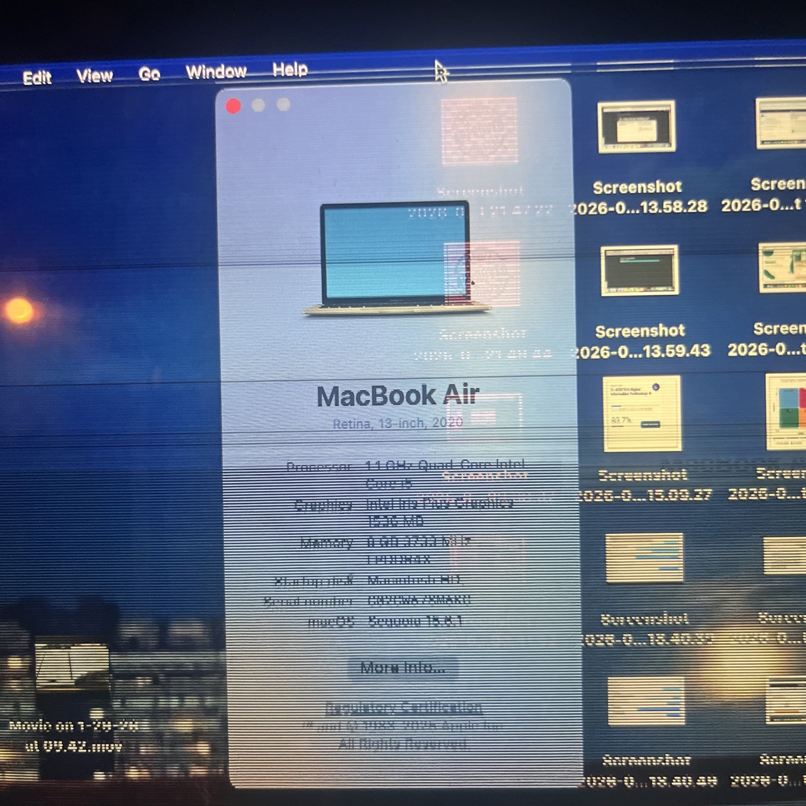Click the macOS version "Sequoia 15.6.1"

pyautogui.click(x=415, y=621)
